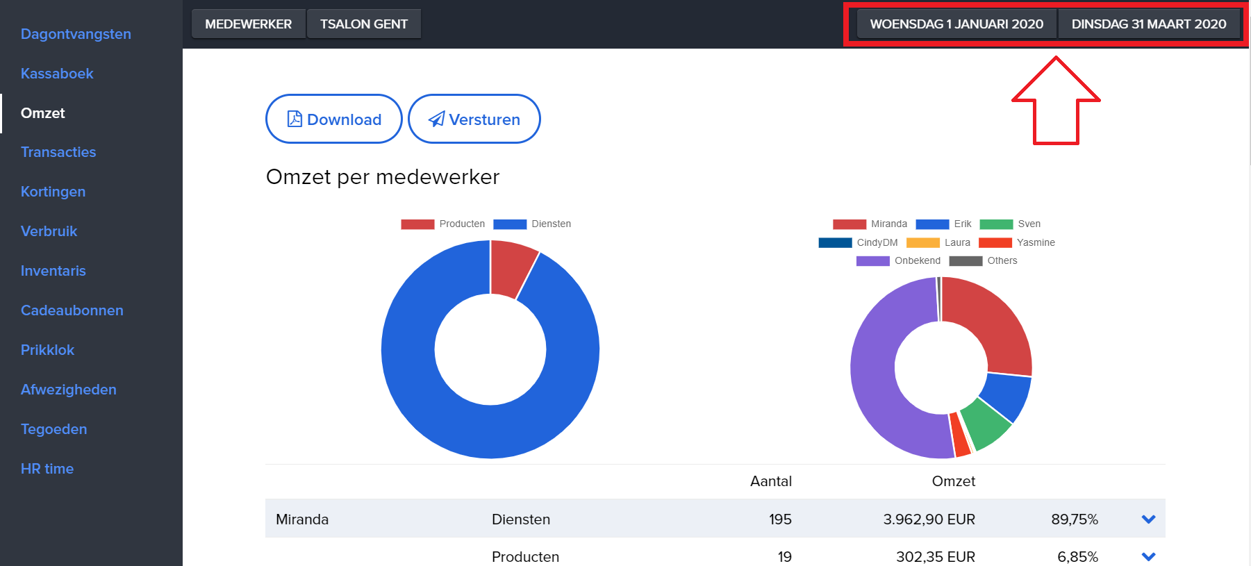Open Dagontvangsten in the sidebar
This screenshot has width=1251, height=566.
tap(76, 34)
